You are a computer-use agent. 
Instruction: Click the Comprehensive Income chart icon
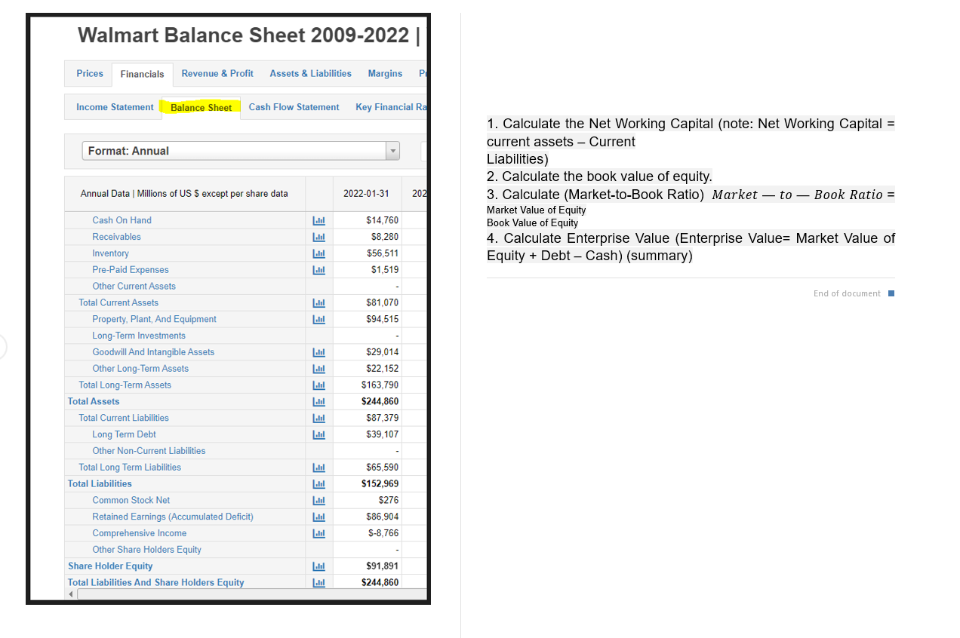(318, 533)
